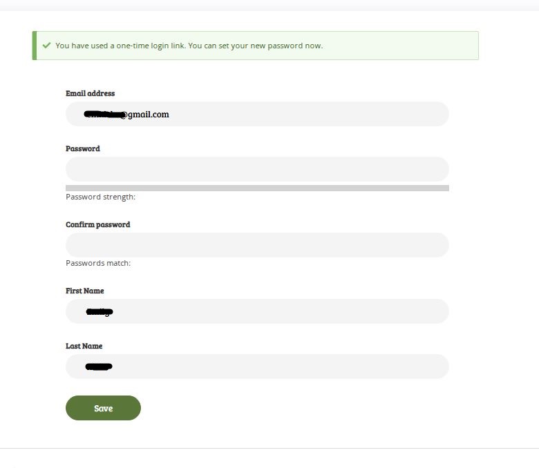Image resolution: width=539 pixels, height=468 pixels.
Task: Click the horizontal divider line below Save
Action: coord(269,448)
